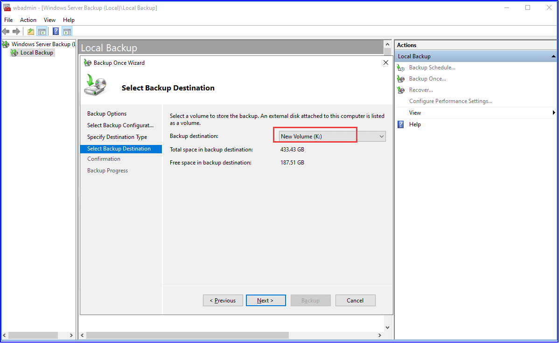Click the Backup destination label
The image size is (559, 343).
194,136
